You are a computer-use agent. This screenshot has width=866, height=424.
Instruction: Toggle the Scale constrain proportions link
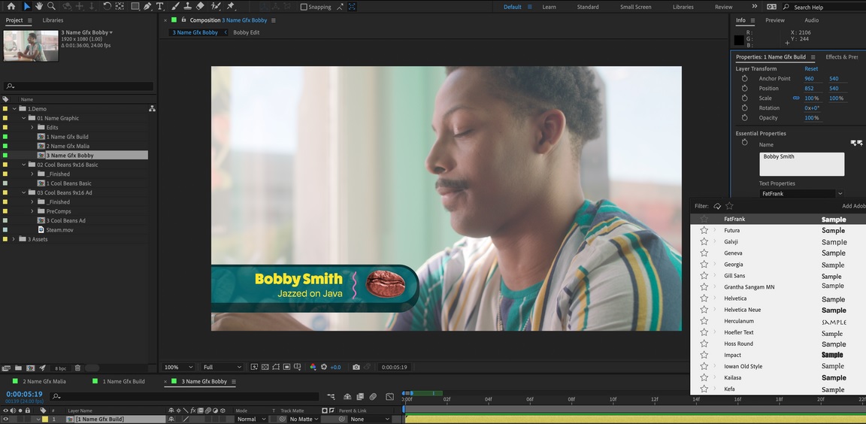coord(795,98)
